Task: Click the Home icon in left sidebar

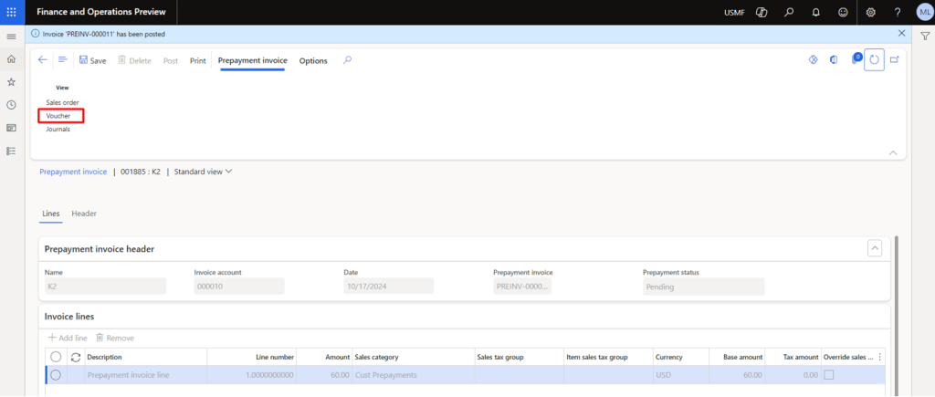Action: 11,58
